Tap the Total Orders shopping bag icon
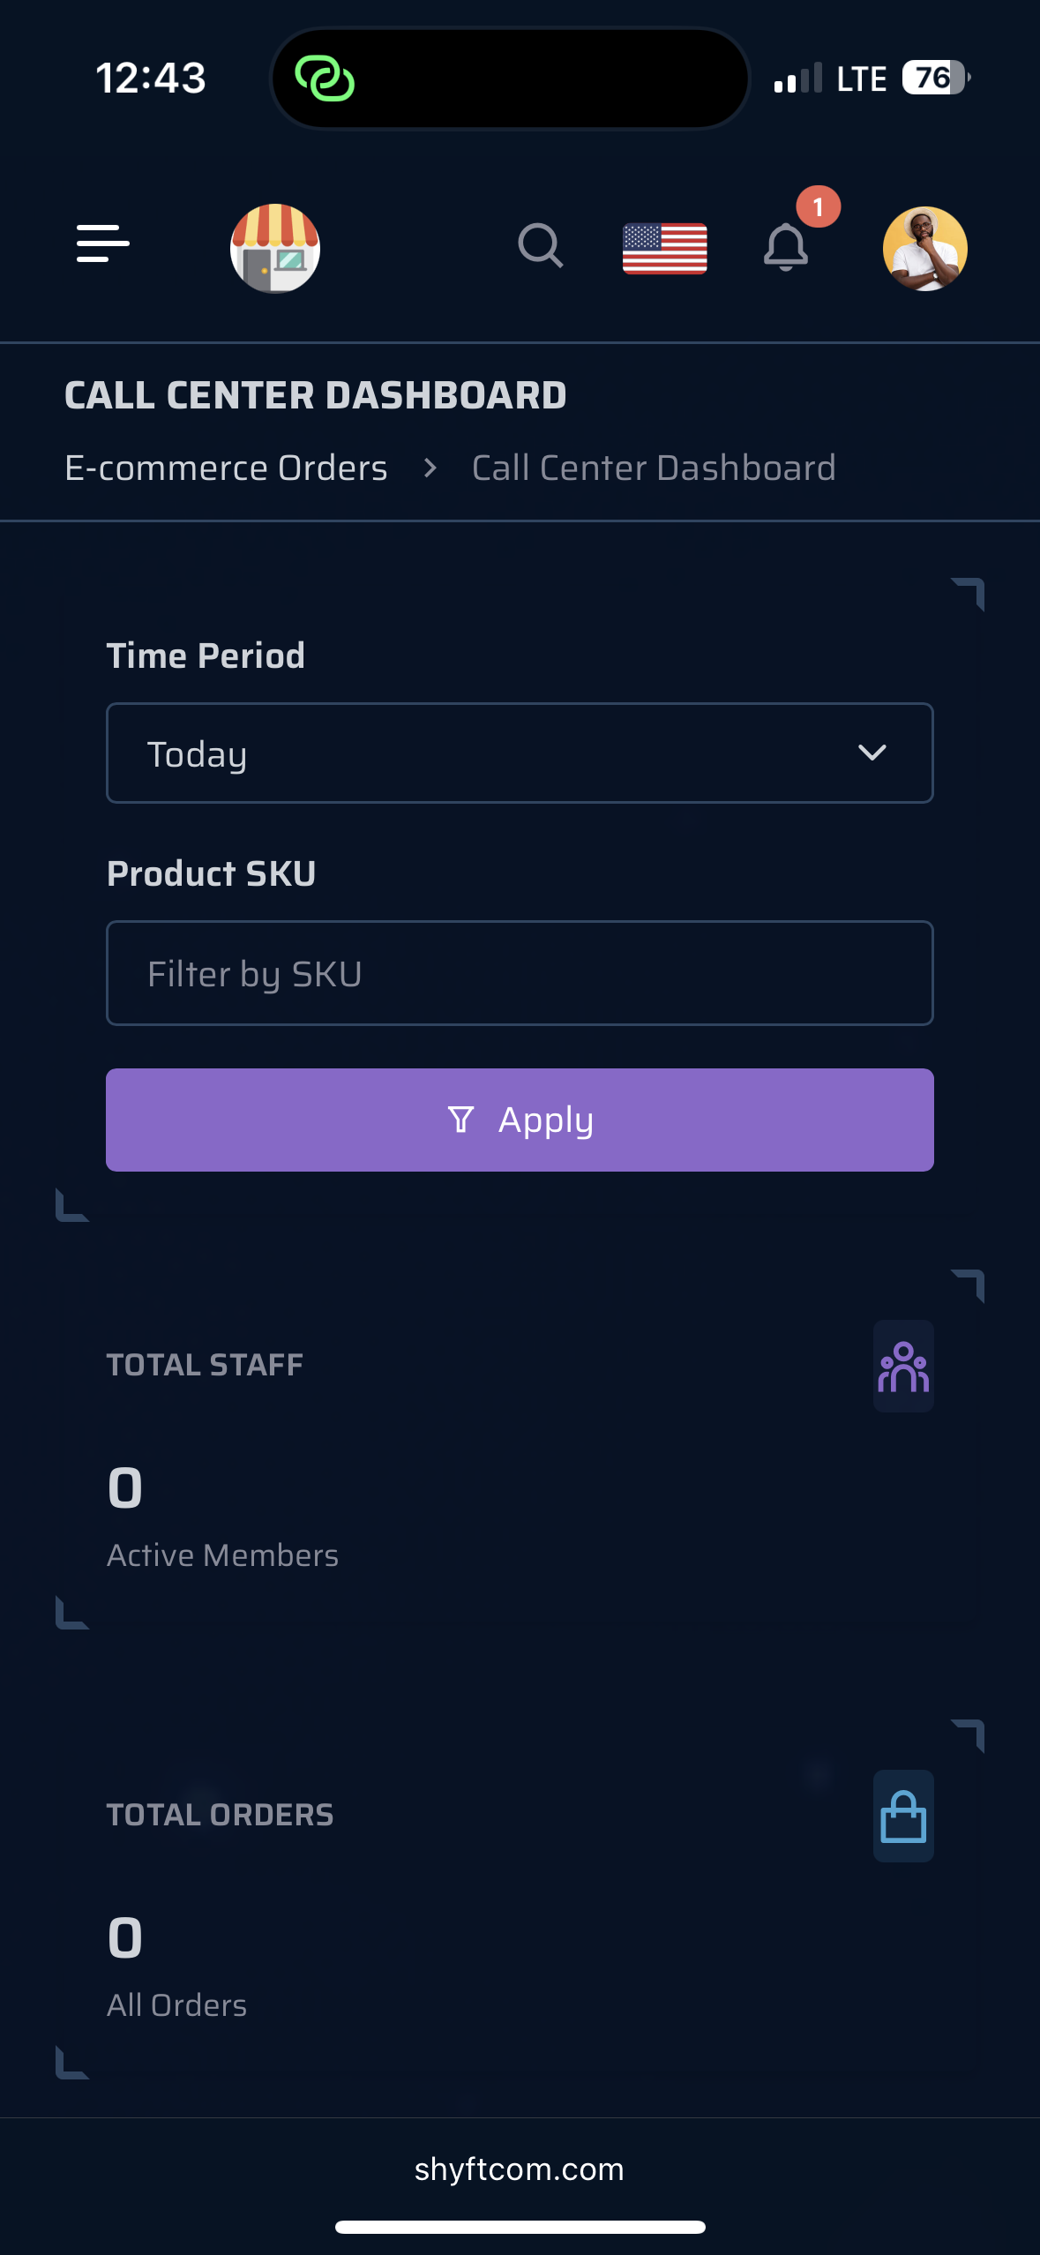Viewport: 1040px width, 2255px height. (x=903, y=1816)
